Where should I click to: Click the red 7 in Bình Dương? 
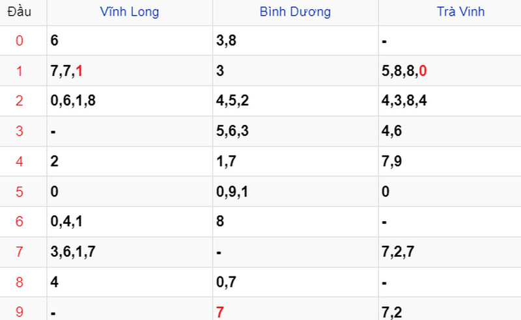pos(220,313)
